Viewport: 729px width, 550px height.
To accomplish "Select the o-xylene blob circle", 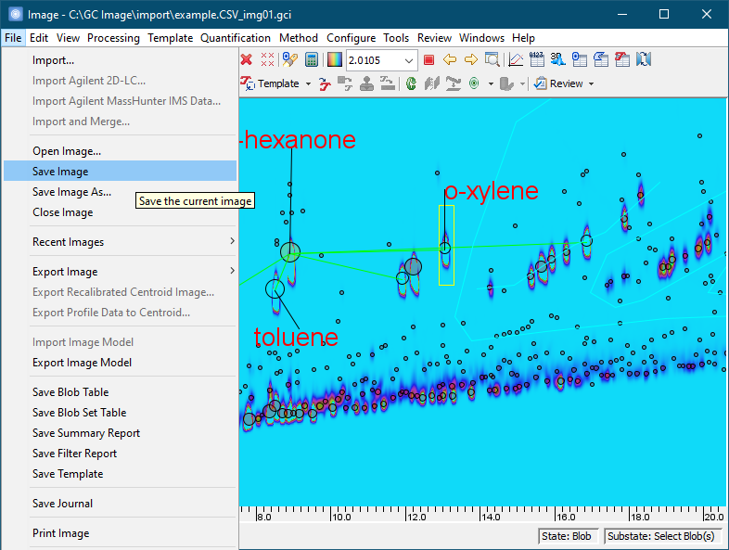I will coord(445,248).
